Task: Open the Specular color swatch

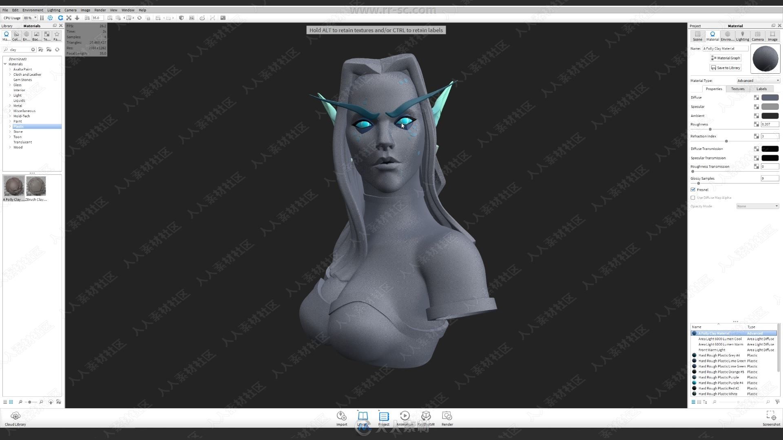Action: coord(770,107)
